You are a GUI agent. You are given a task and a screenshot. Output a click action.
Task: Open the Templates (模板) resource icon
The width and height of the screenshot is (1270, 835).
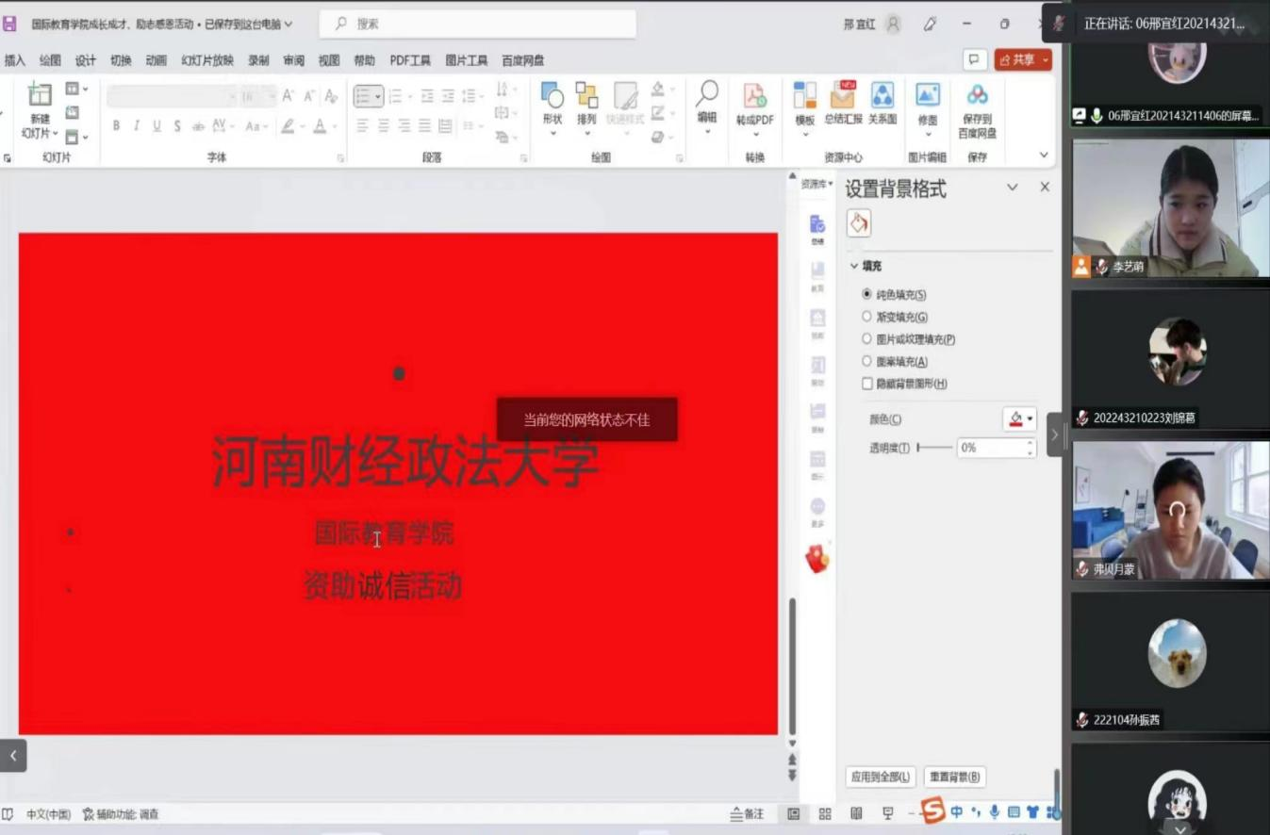click(804, 96)
